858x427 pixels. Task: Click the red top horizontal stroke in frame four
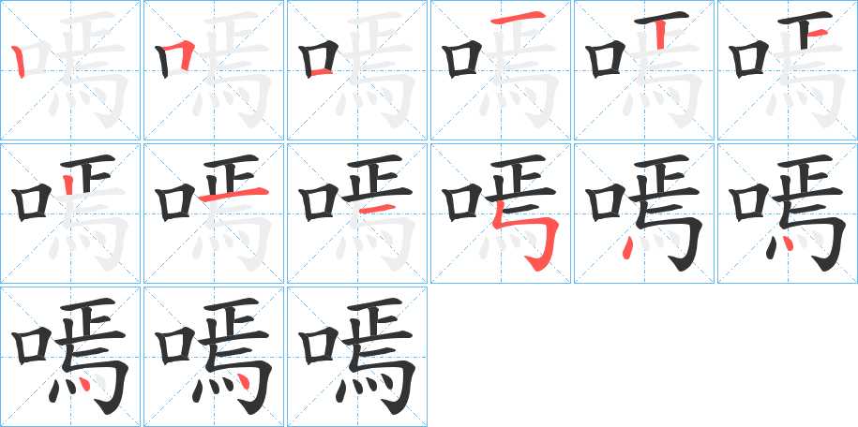(x=518, y=18)
